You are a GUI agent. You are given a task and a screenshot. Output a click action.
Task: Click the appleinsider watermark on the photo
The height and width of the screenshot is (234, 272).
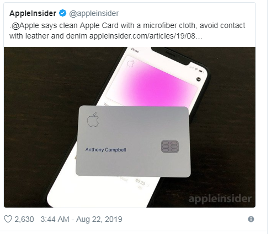pyautogui.click(x=220, y=199)
